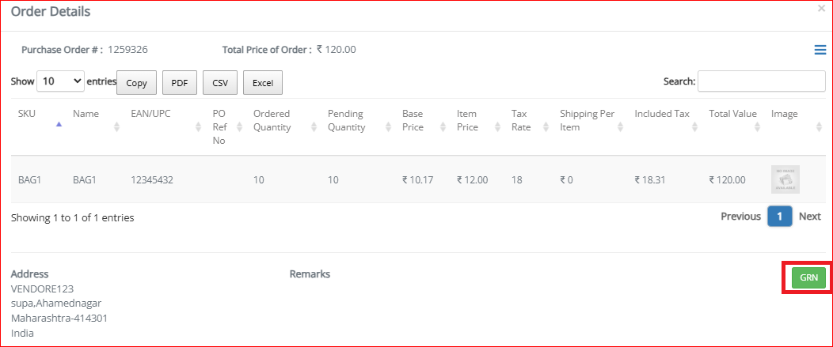
Task: Sort by Ordered Quantity column
Action: [285, 126]
